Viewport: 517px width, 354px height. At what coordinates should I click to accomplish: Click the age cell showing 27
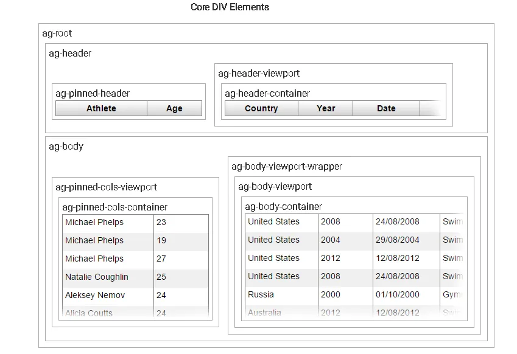coord(161,259)
